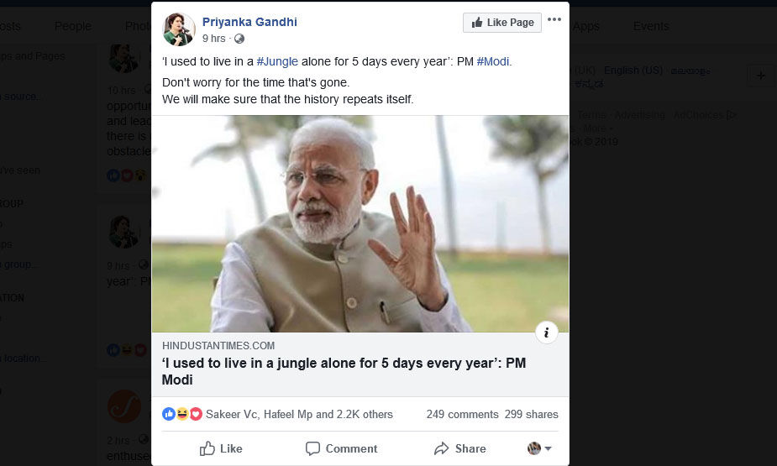Viewport: 777px width, 466px height.
Task: Open the Priyanka Gandhi page name link
Action: (249, 22)
